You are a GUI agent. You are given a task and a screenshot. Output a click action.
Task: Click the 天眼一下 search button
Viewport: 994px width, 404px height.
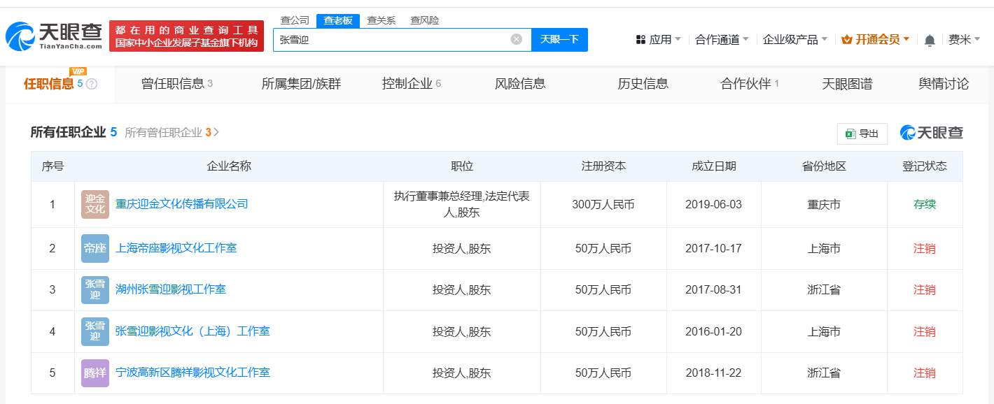(559, 40)
